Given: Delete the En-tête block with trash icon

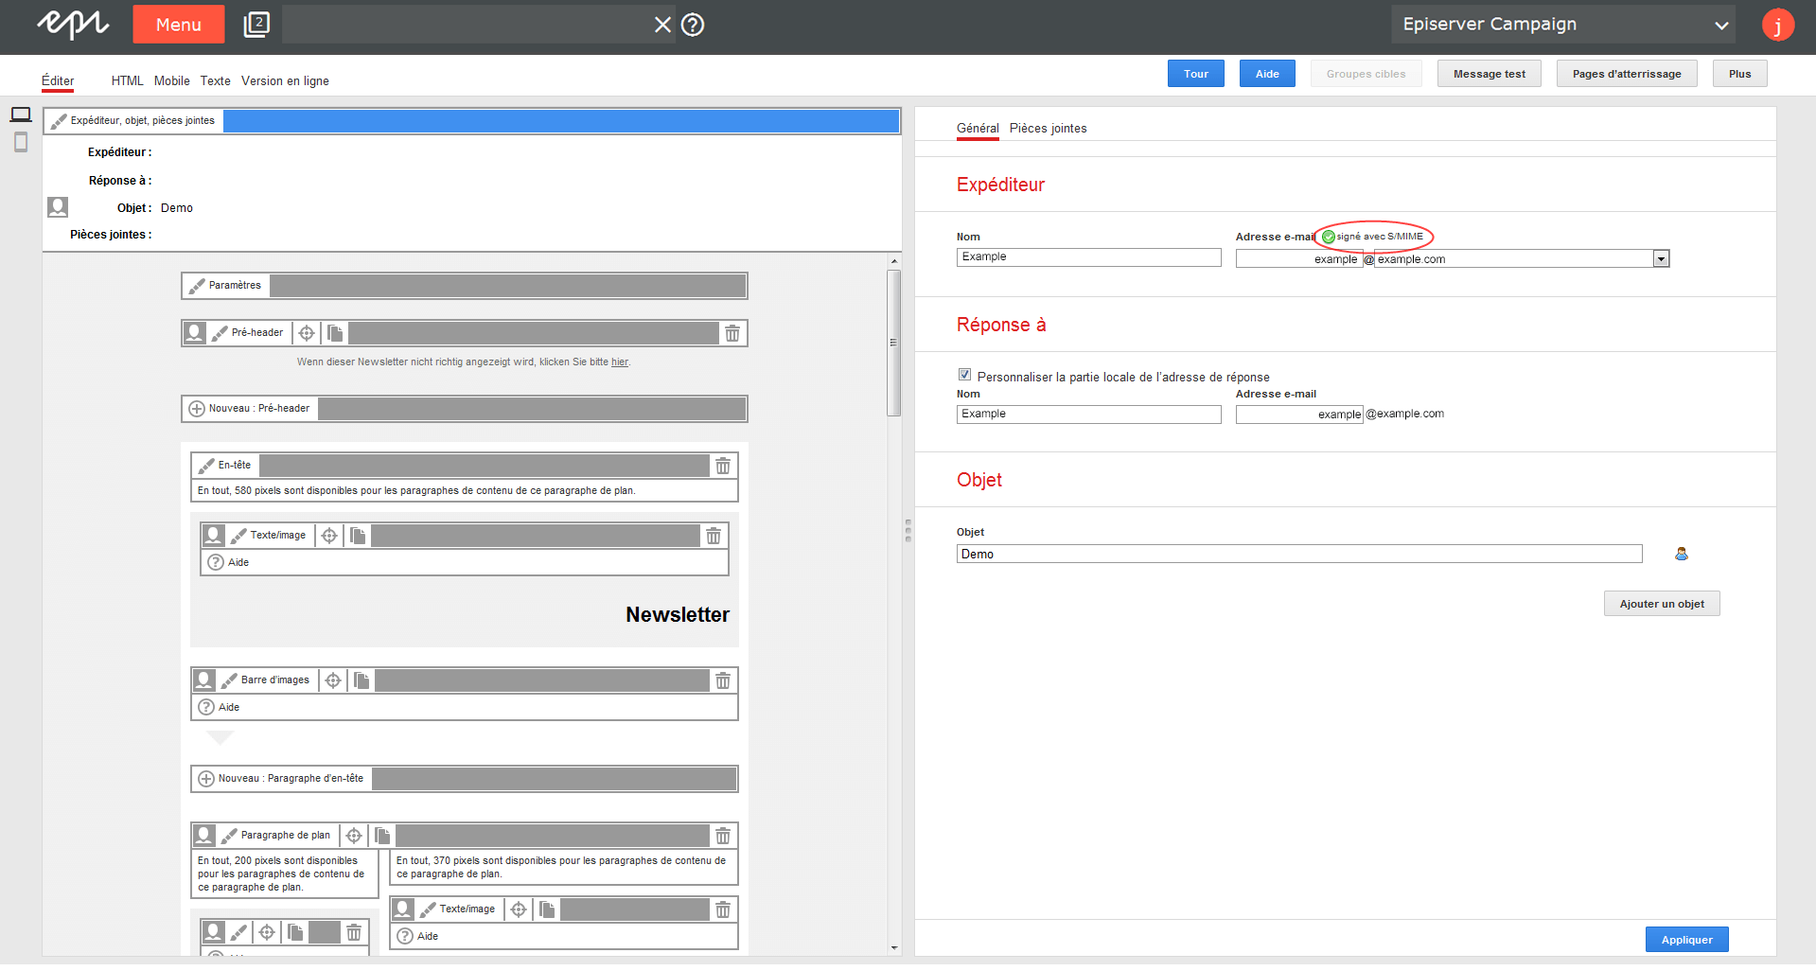Looking at the screenshot, I should [x=723, y=466].
